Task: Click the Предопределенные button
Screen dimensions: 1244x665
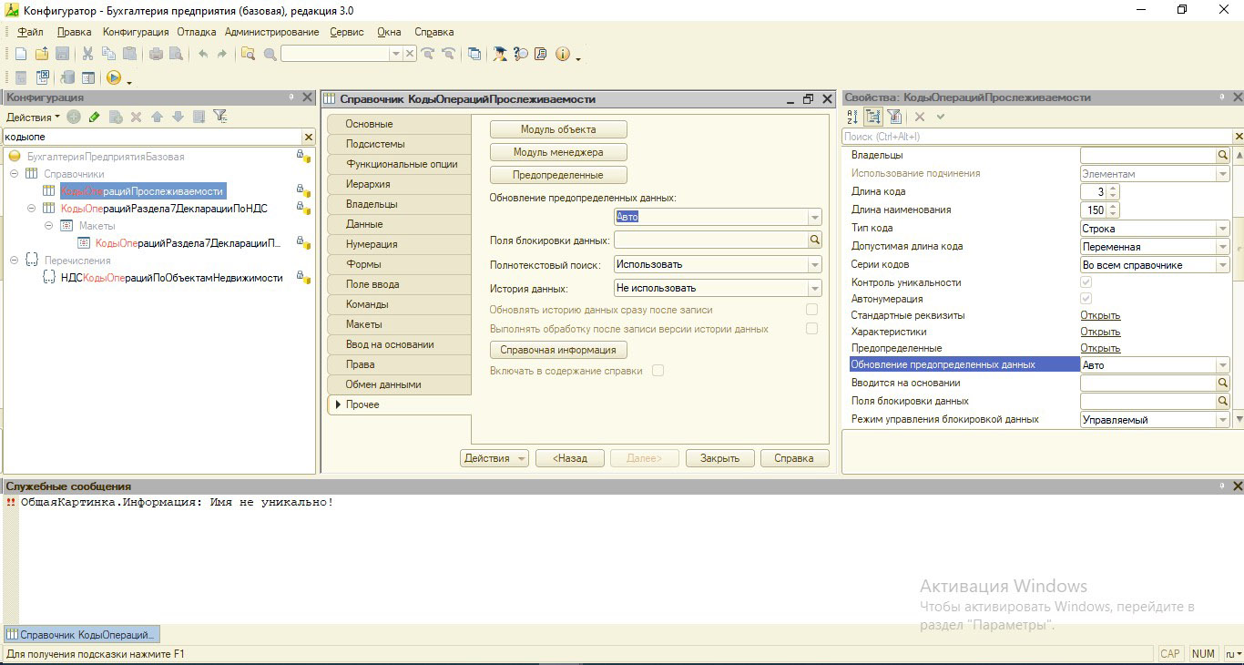Action: 558,175
